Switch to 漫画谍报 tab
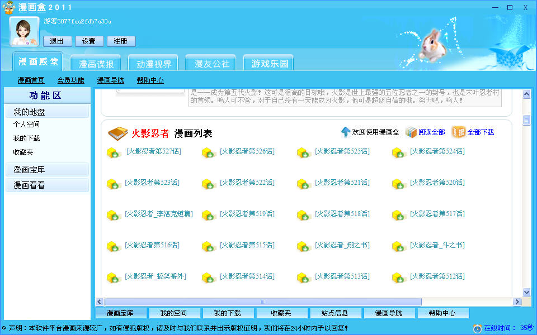 point(96,64)
